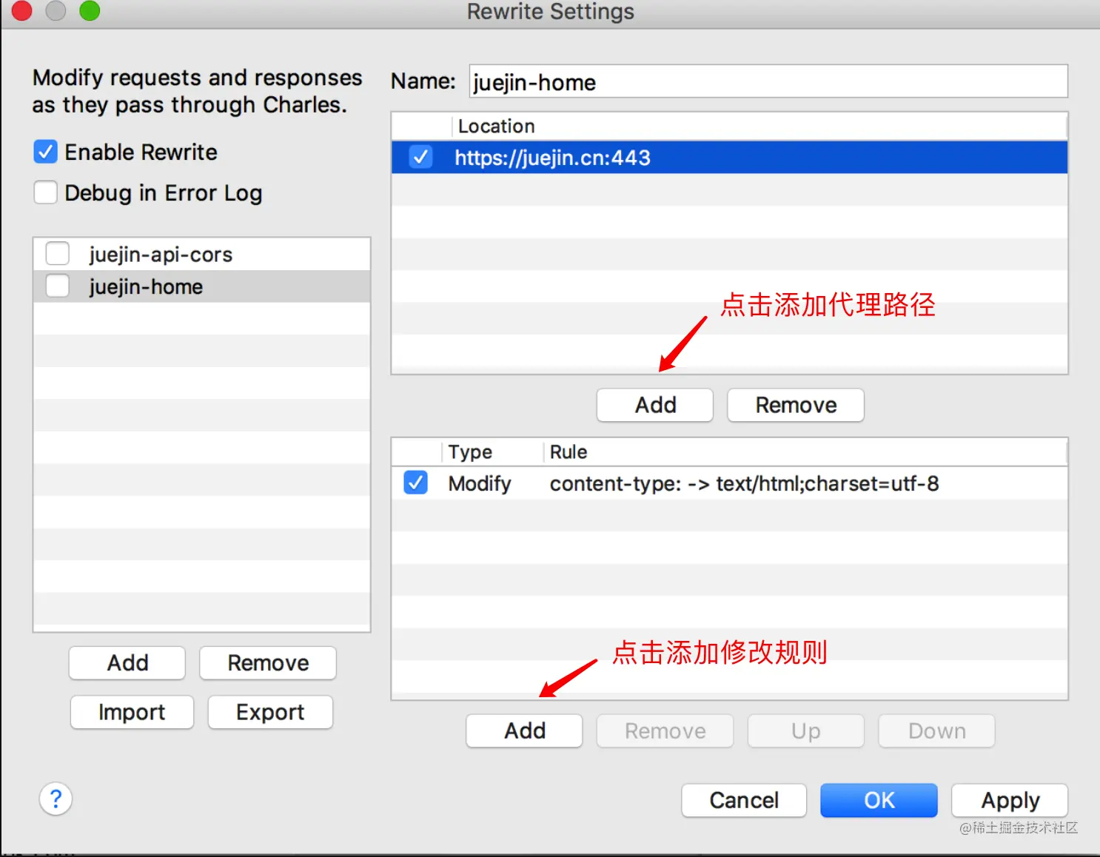Screen dimensions: 1100x857
Task: Close the Rewrite Settings window with red button
Action: point(21,11)
